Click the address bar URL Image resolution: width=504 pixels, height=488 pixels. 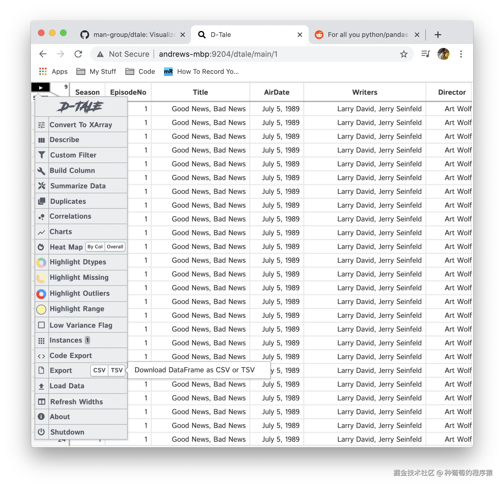218,54
